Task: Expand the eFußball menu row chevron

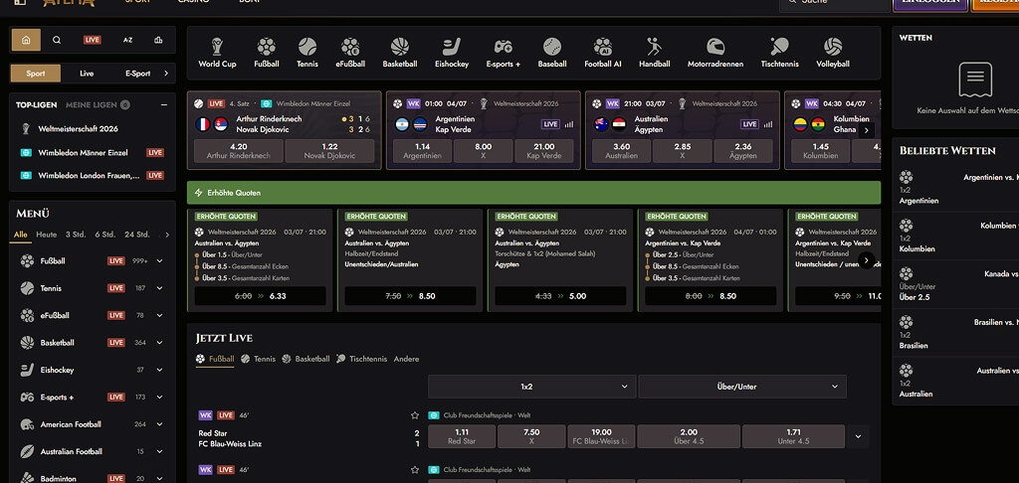Action: [x=159, y=315]
